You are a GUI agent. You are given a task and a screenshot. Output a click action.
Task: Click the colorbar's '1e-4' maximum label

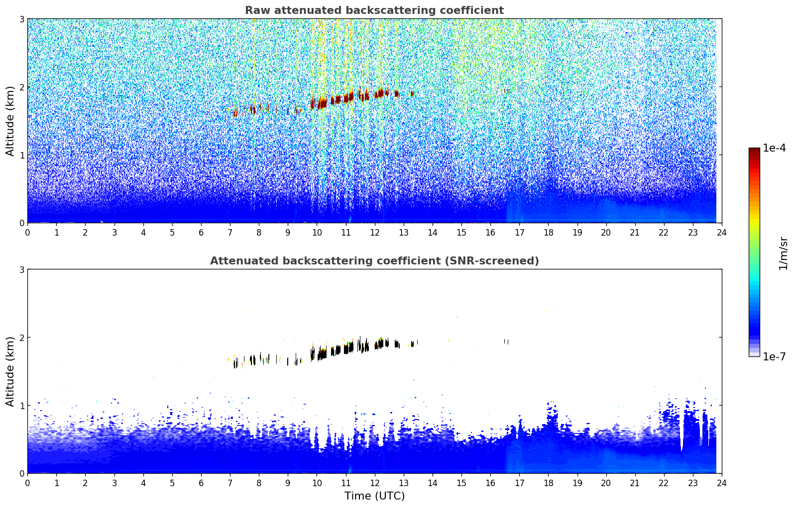click(774, 148)
